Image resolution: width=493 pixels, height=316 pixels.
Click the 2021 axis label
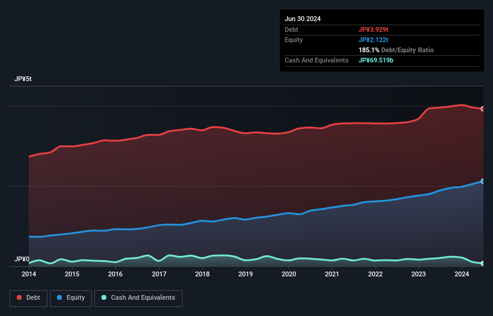point(332,274)
